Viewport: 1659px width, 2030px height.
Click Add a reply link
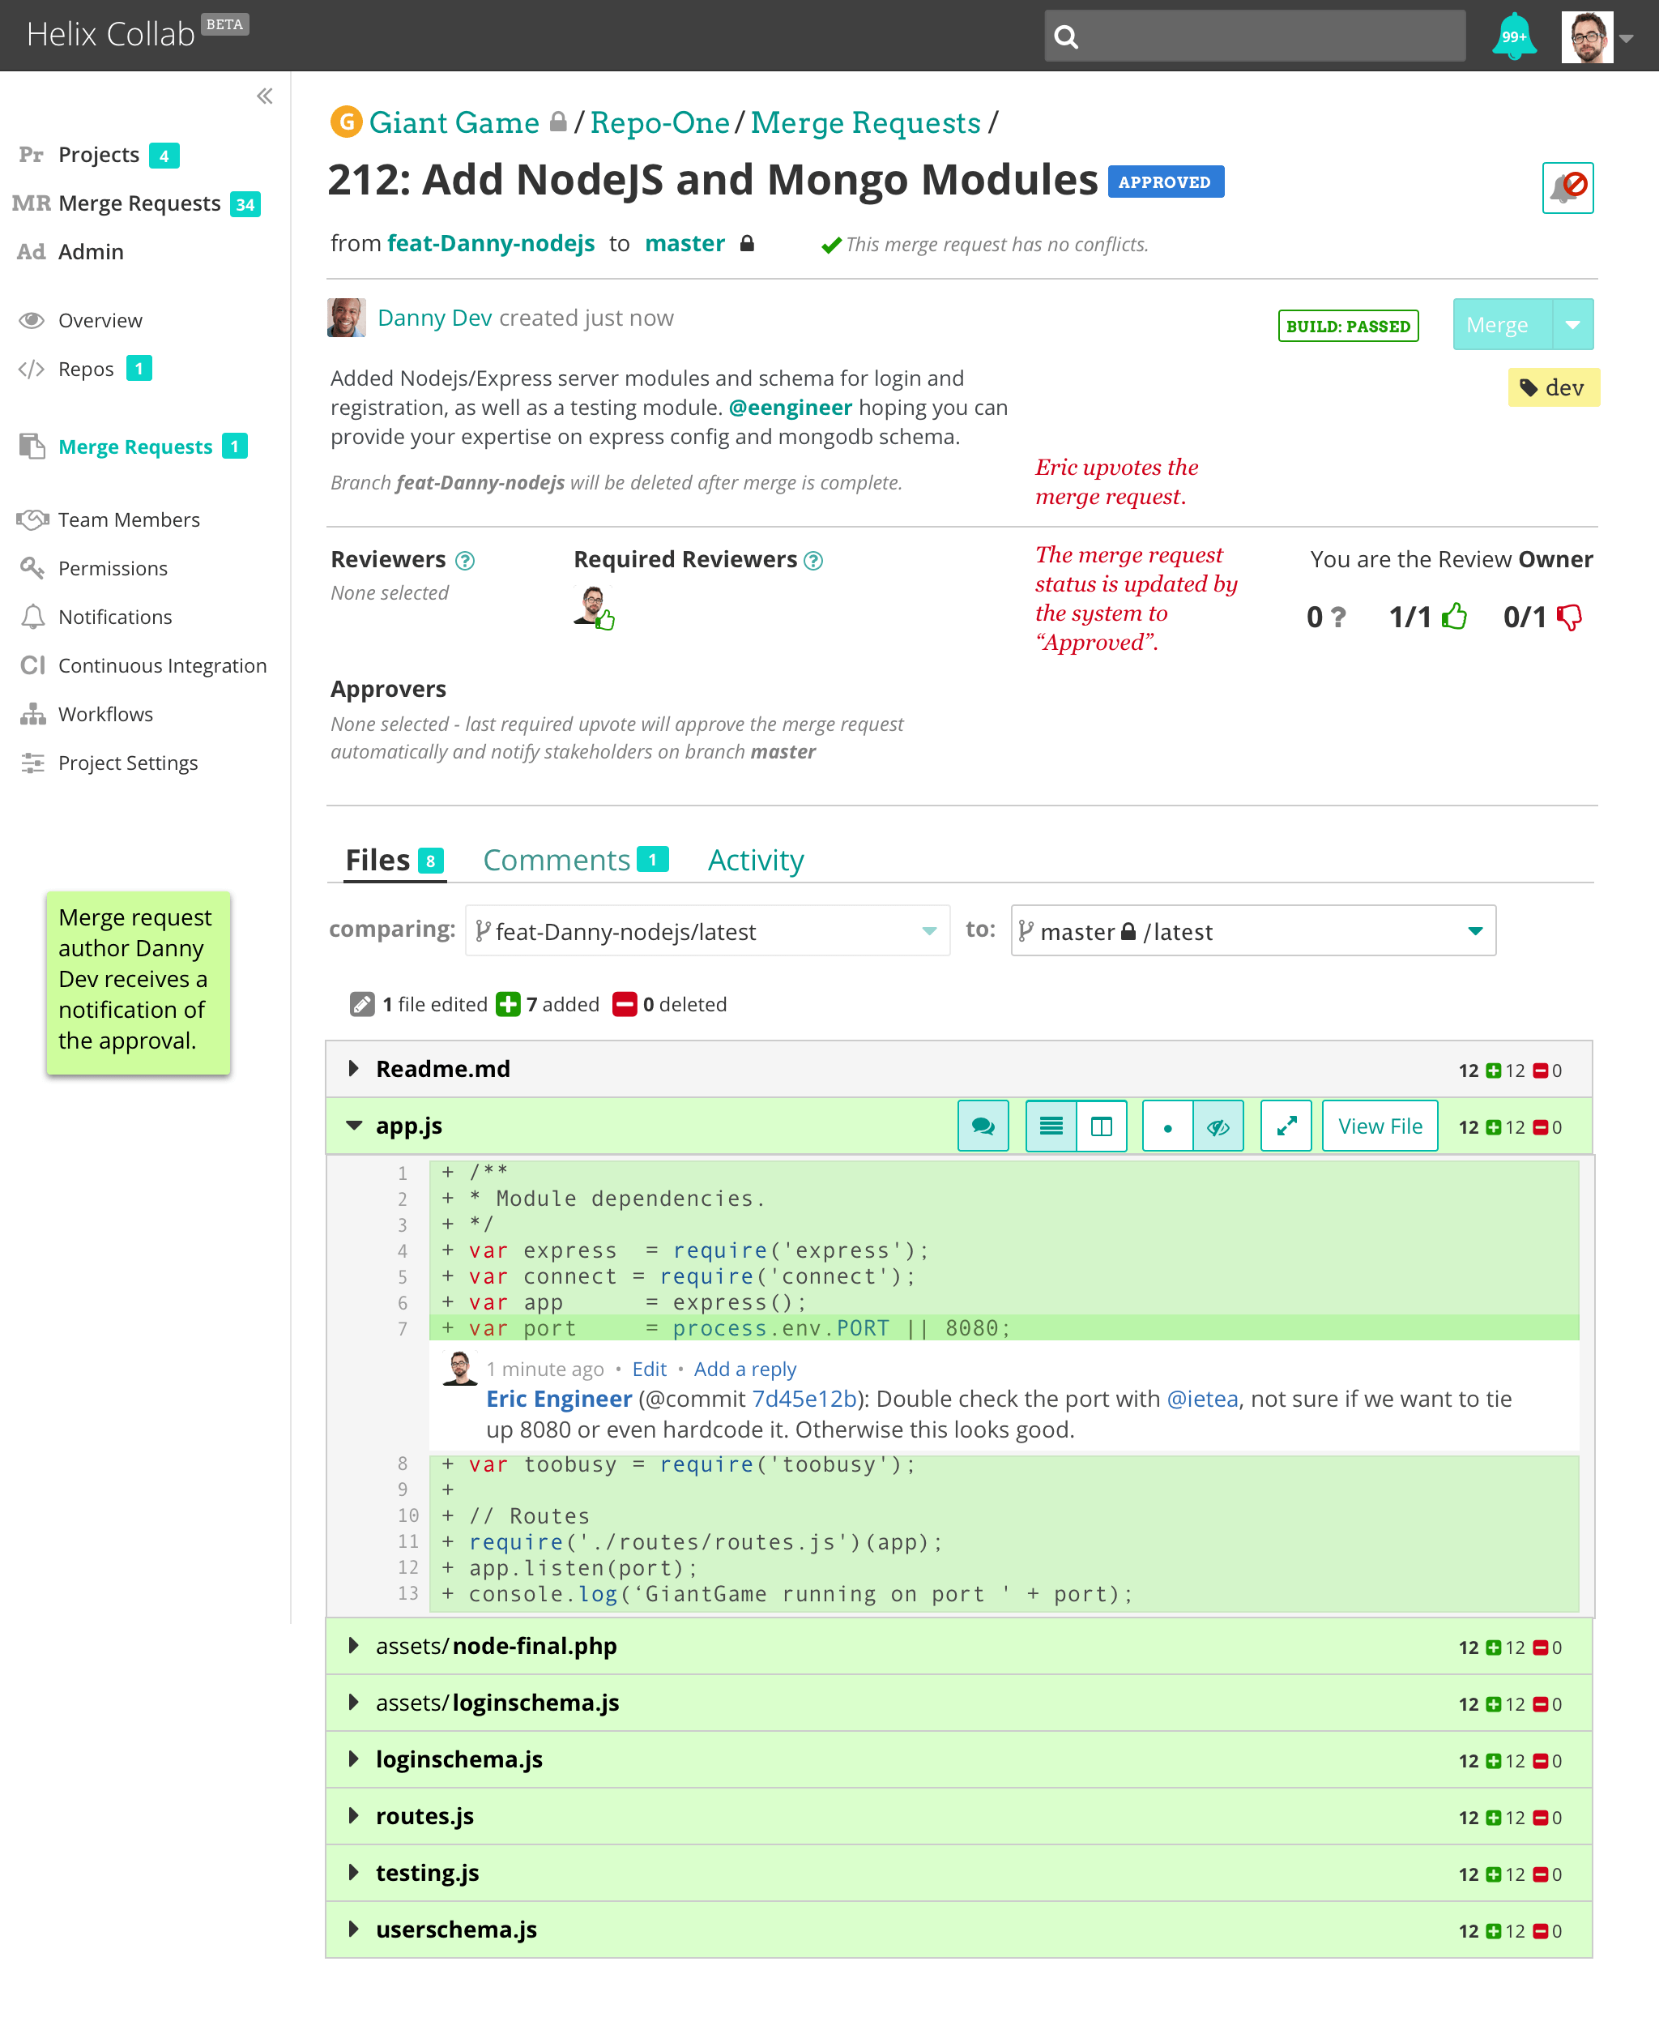(744, 1368)
